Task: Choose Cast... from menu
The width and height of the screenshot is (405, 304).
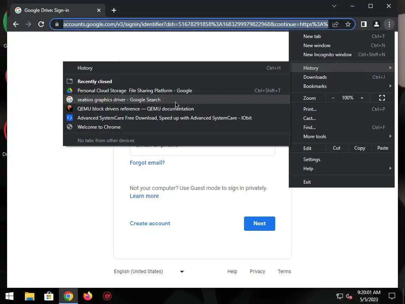Action: (342, 118)
